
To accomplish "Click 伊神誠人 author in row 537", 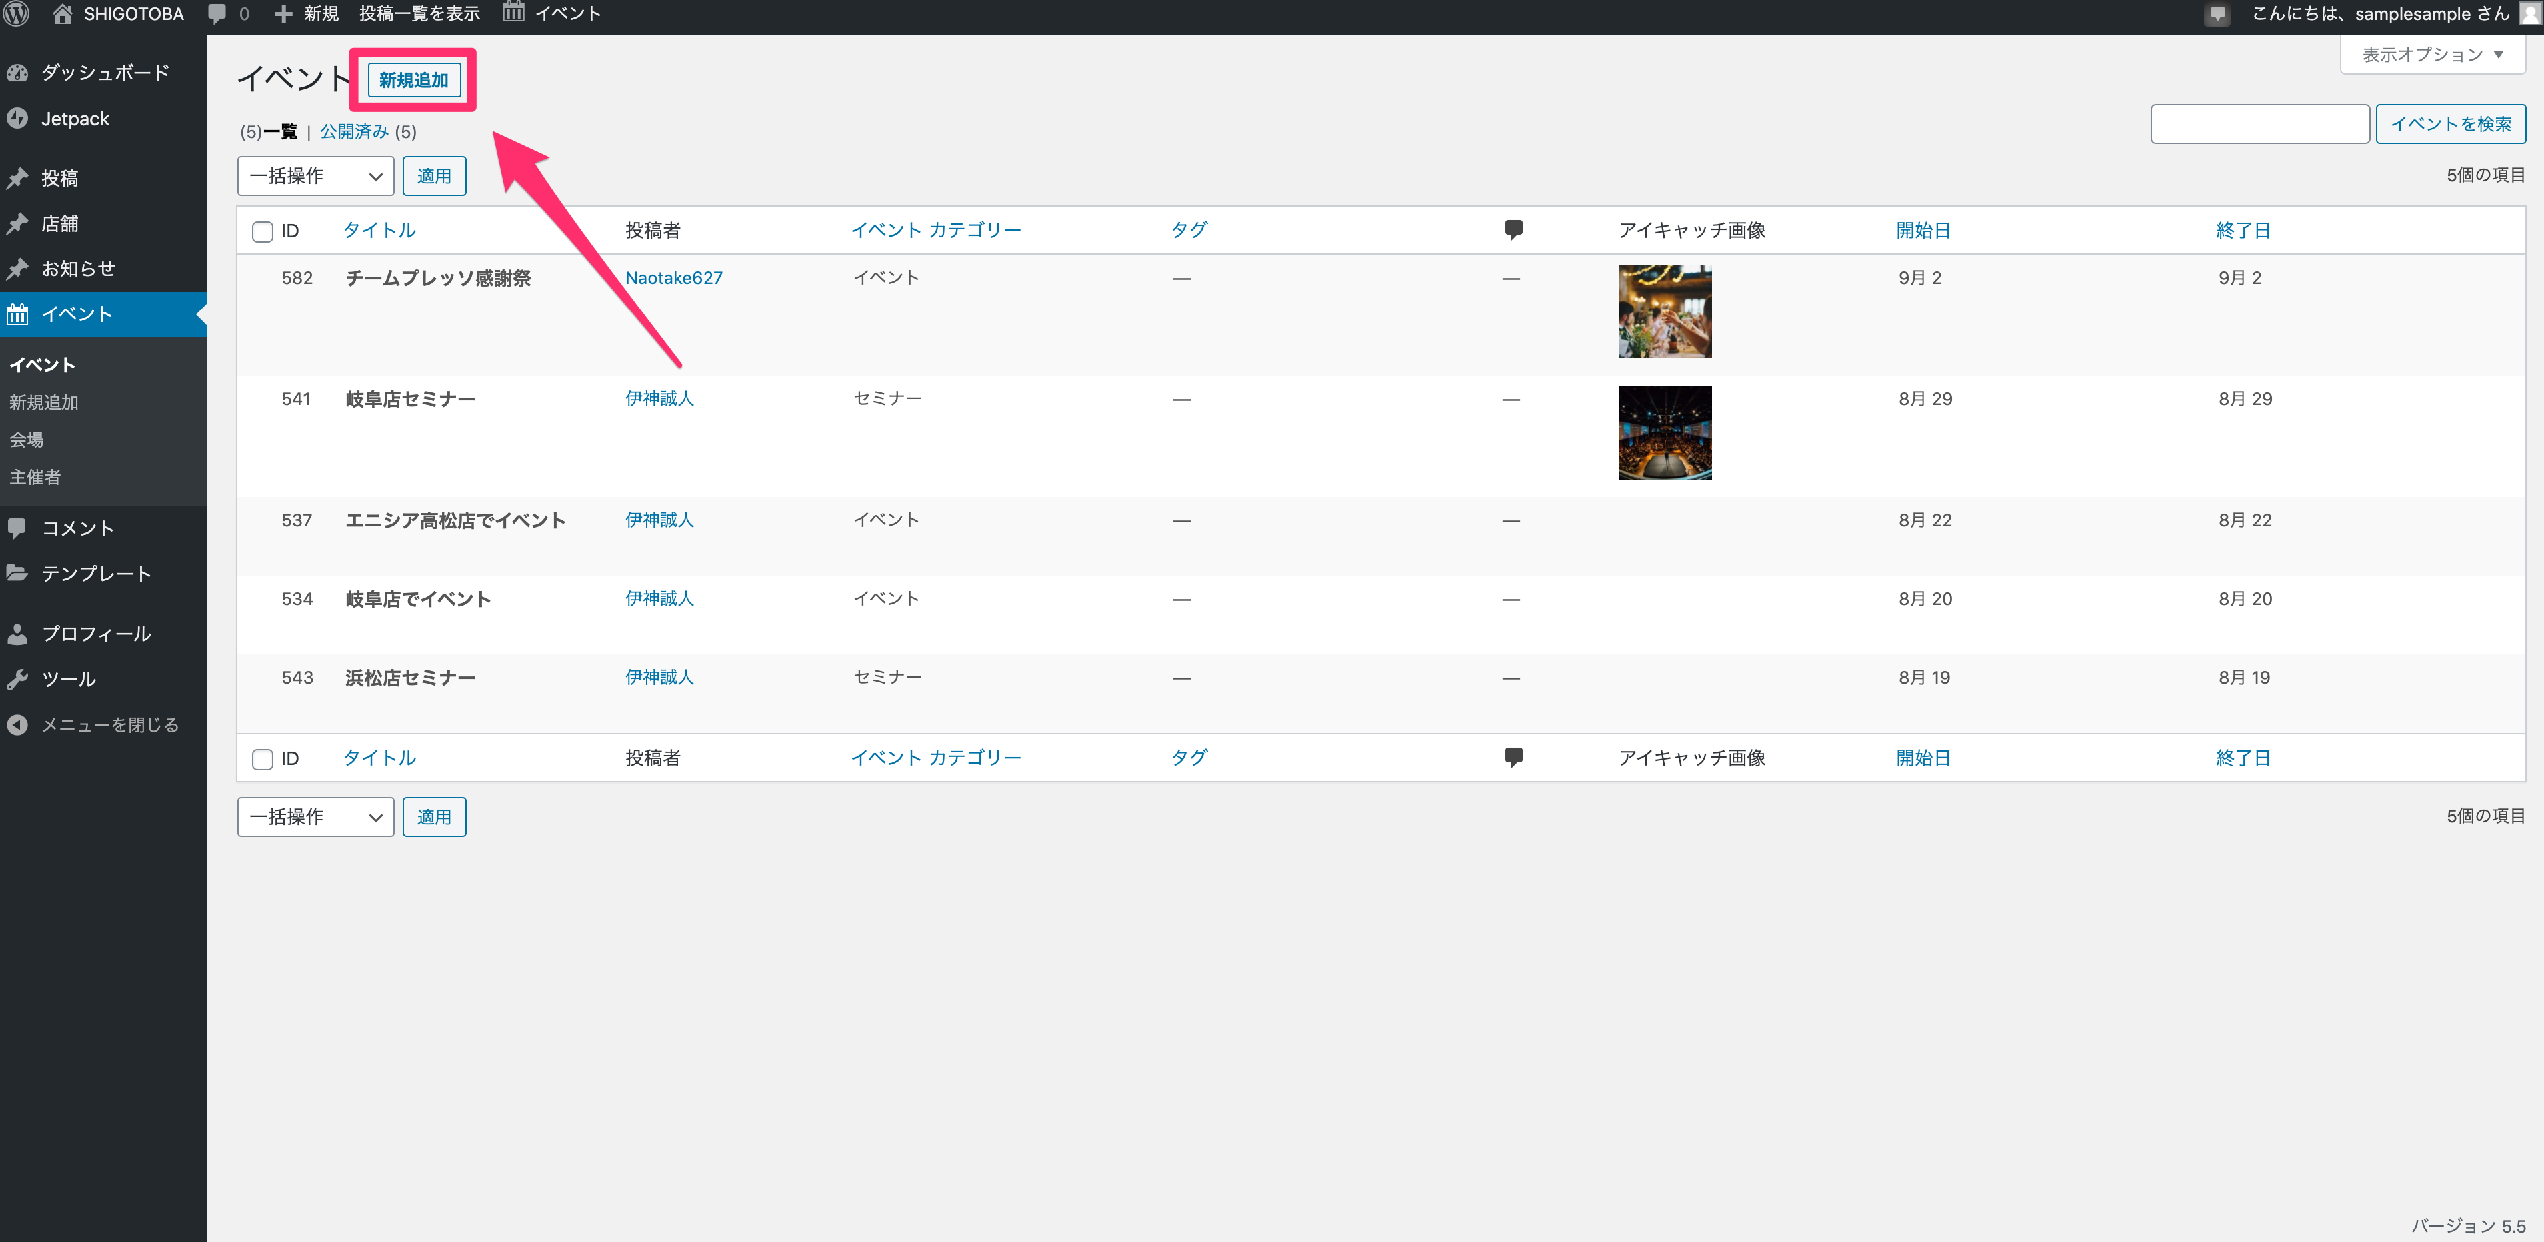I will click(x=660, y=520).
